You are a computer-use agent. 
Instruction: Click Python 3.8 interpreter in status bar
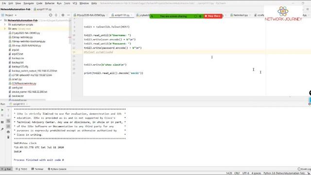[x=284, y=173]
